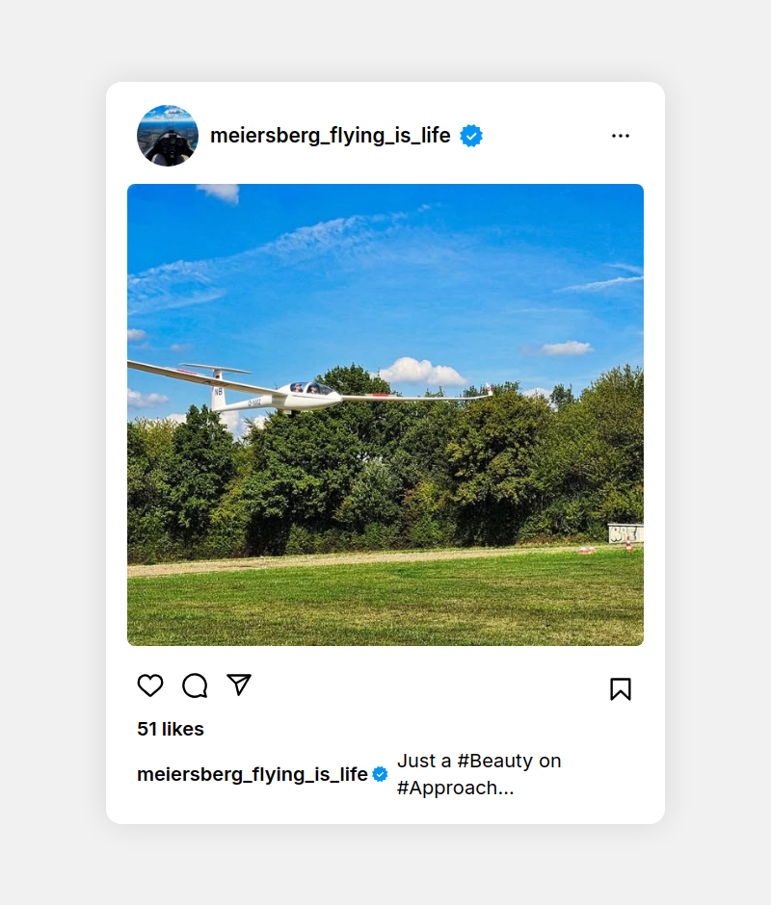Save the post with the bookmark icon
The width and height of the screenshot is (771, 905).
pos(621,688)
